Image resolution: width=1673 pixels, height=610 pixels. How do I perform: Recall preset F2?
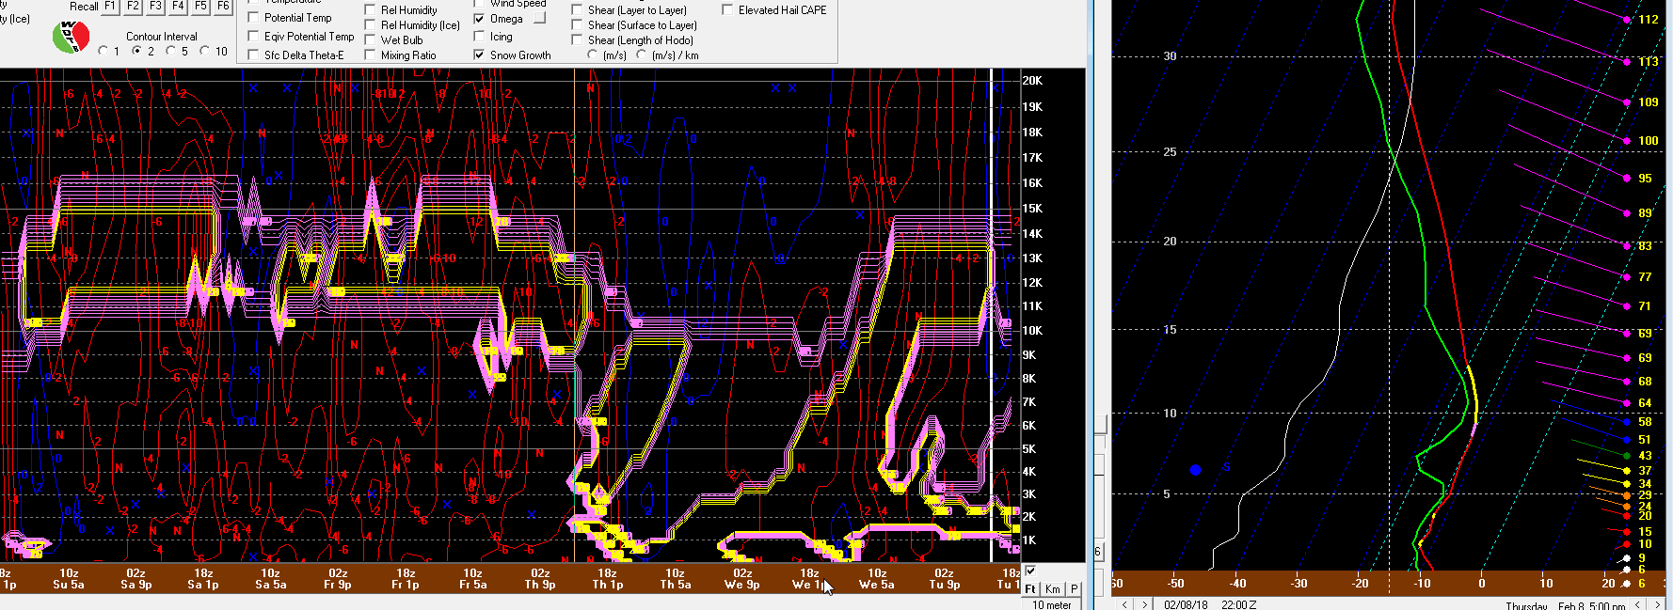(133, 6)
